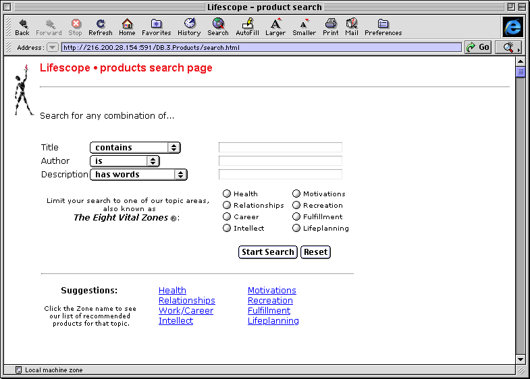Click the vertical scrollbar thumb

pos(521,72)
